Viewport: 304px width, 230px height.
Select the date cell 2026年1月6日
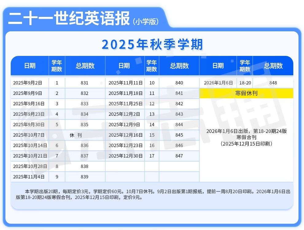(218, 83)
